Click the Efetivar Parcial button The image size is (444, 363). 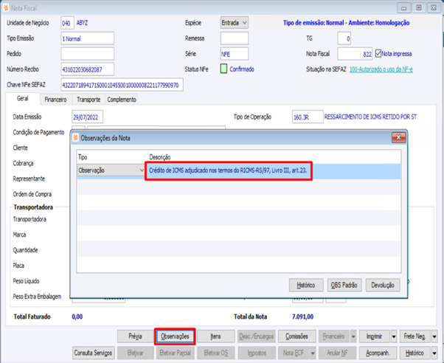(175, 353)
